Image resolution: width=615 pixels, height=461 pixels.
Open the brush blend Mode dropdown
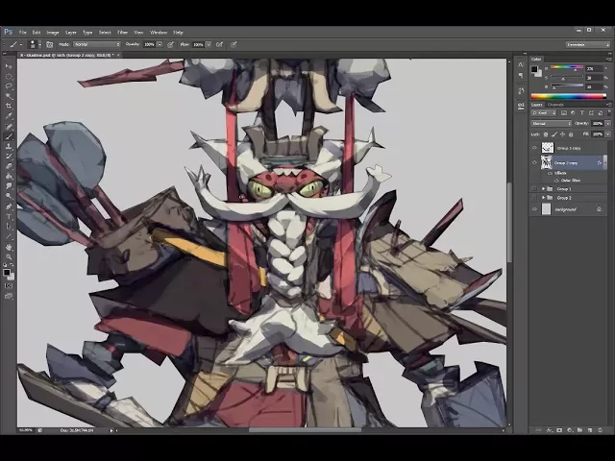coord(97,45)
